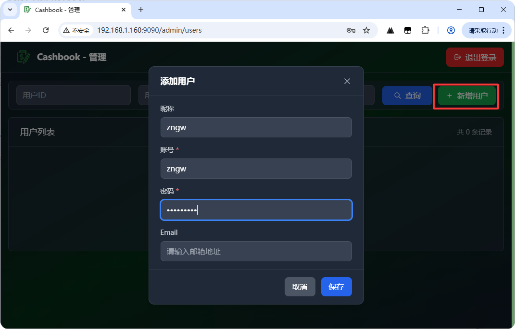Select the Cashbook - 管理 tab

pos(72,10)
